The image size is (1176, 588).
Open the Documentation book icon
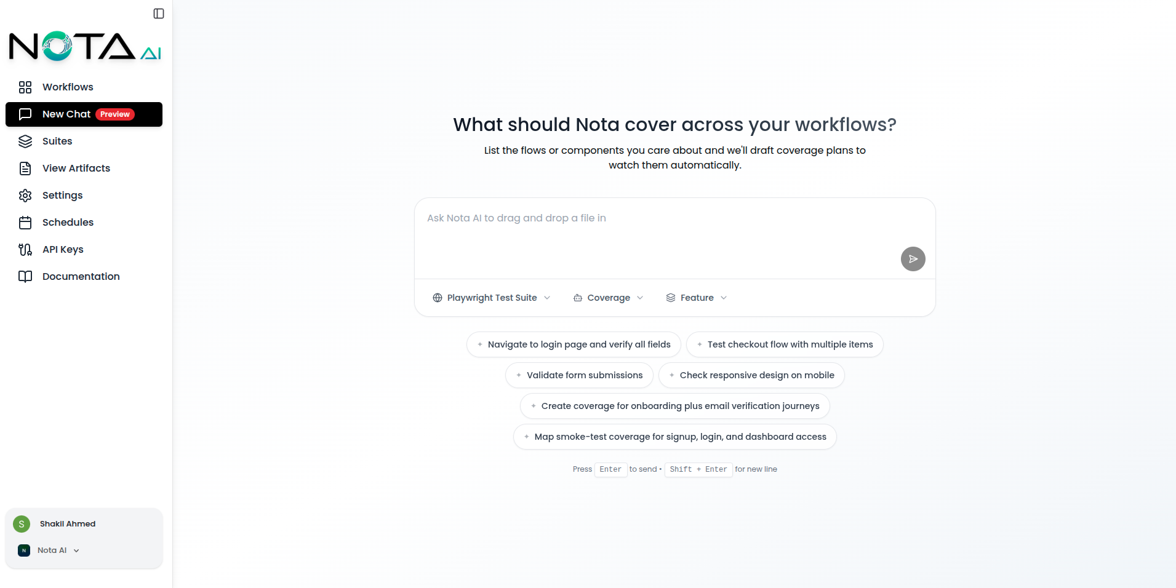click(25, 276)
